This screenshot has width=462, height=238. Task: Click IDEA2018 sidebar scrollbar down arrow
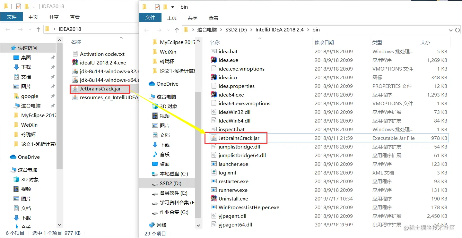pyautogui.click(x=59, y=225)
